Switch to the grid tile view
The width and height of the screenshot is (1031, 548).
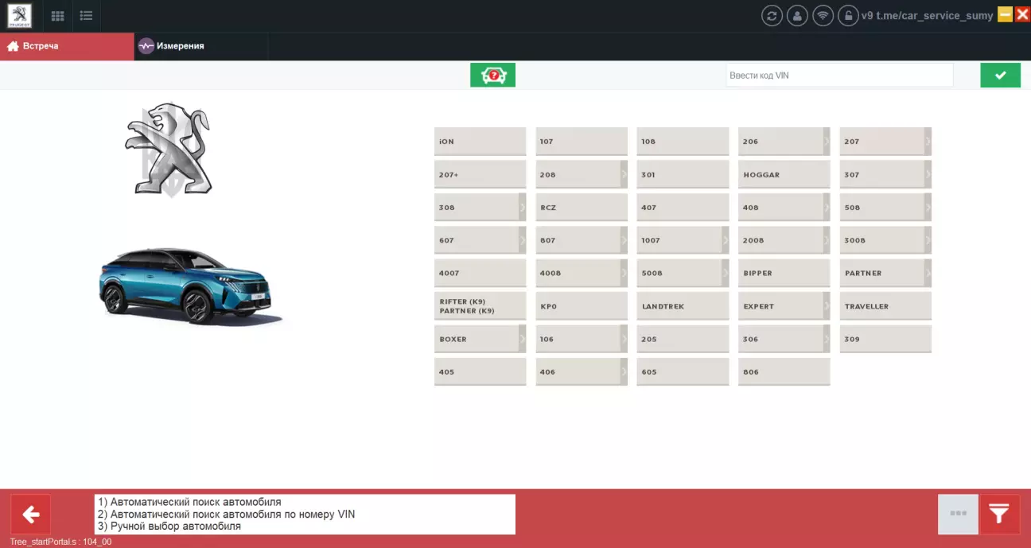[57, 16]
